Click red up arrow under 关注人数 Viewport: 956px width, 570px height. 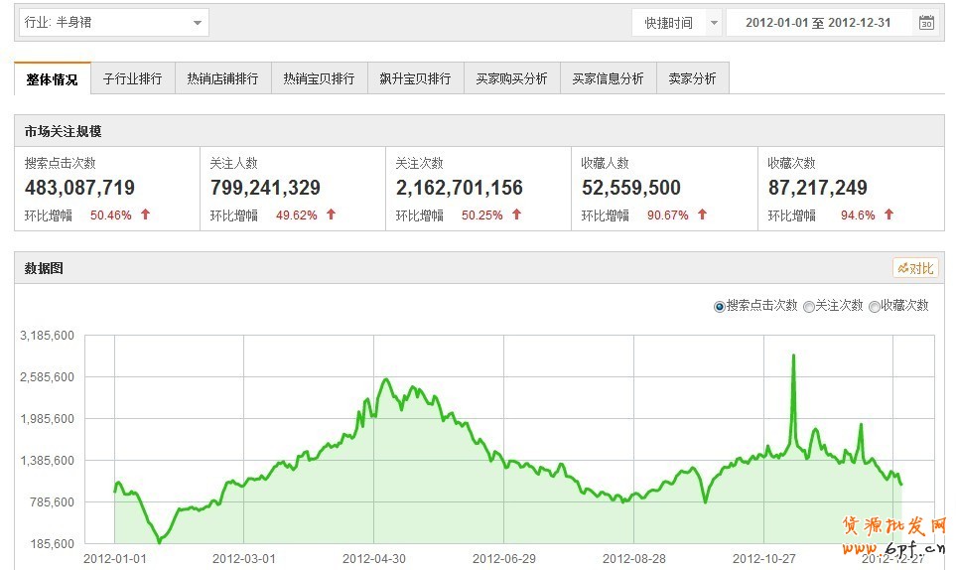pyautogui.click(x=332, y=214)
